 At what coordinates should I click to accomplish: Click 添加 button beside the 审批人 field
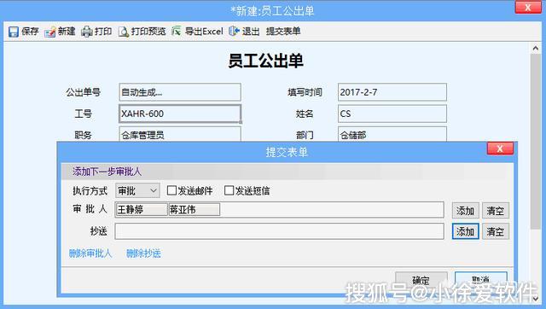coord(465,211)
